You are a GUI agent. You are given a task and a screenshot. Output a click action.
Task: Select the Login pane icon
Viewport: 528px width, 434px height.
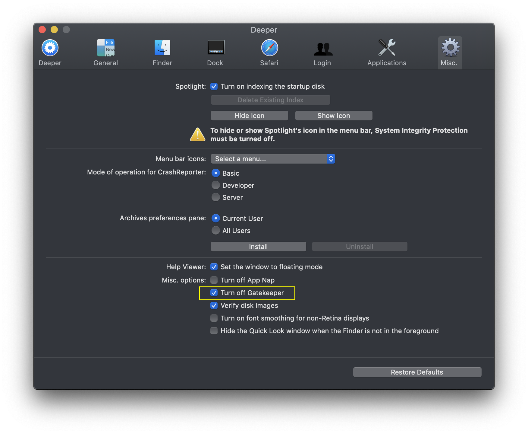(x=322, y=51)
